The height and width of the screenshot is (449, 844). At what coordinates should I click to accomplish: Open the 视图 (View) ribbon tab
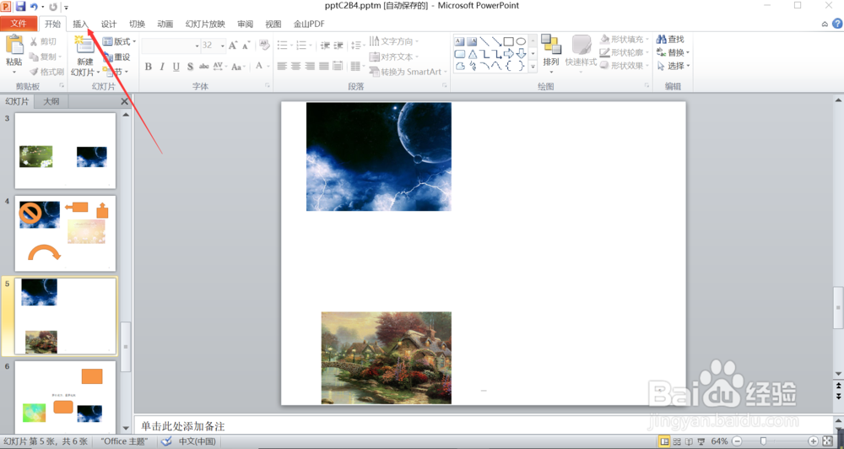coord(273,24)
